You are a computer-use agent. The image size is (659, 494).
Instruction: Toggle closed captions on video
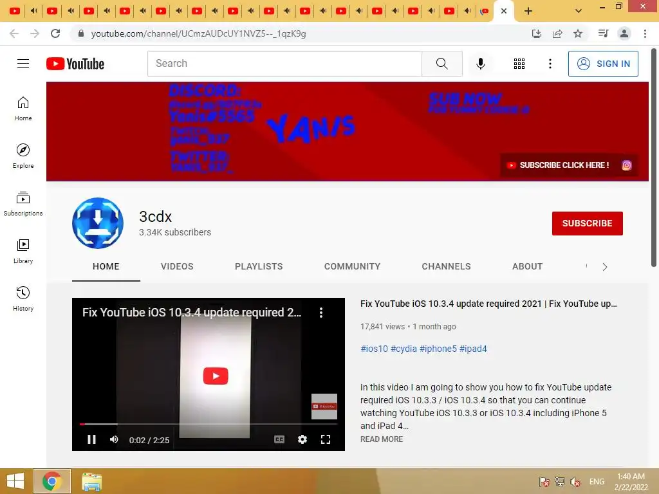click(279, 439)
